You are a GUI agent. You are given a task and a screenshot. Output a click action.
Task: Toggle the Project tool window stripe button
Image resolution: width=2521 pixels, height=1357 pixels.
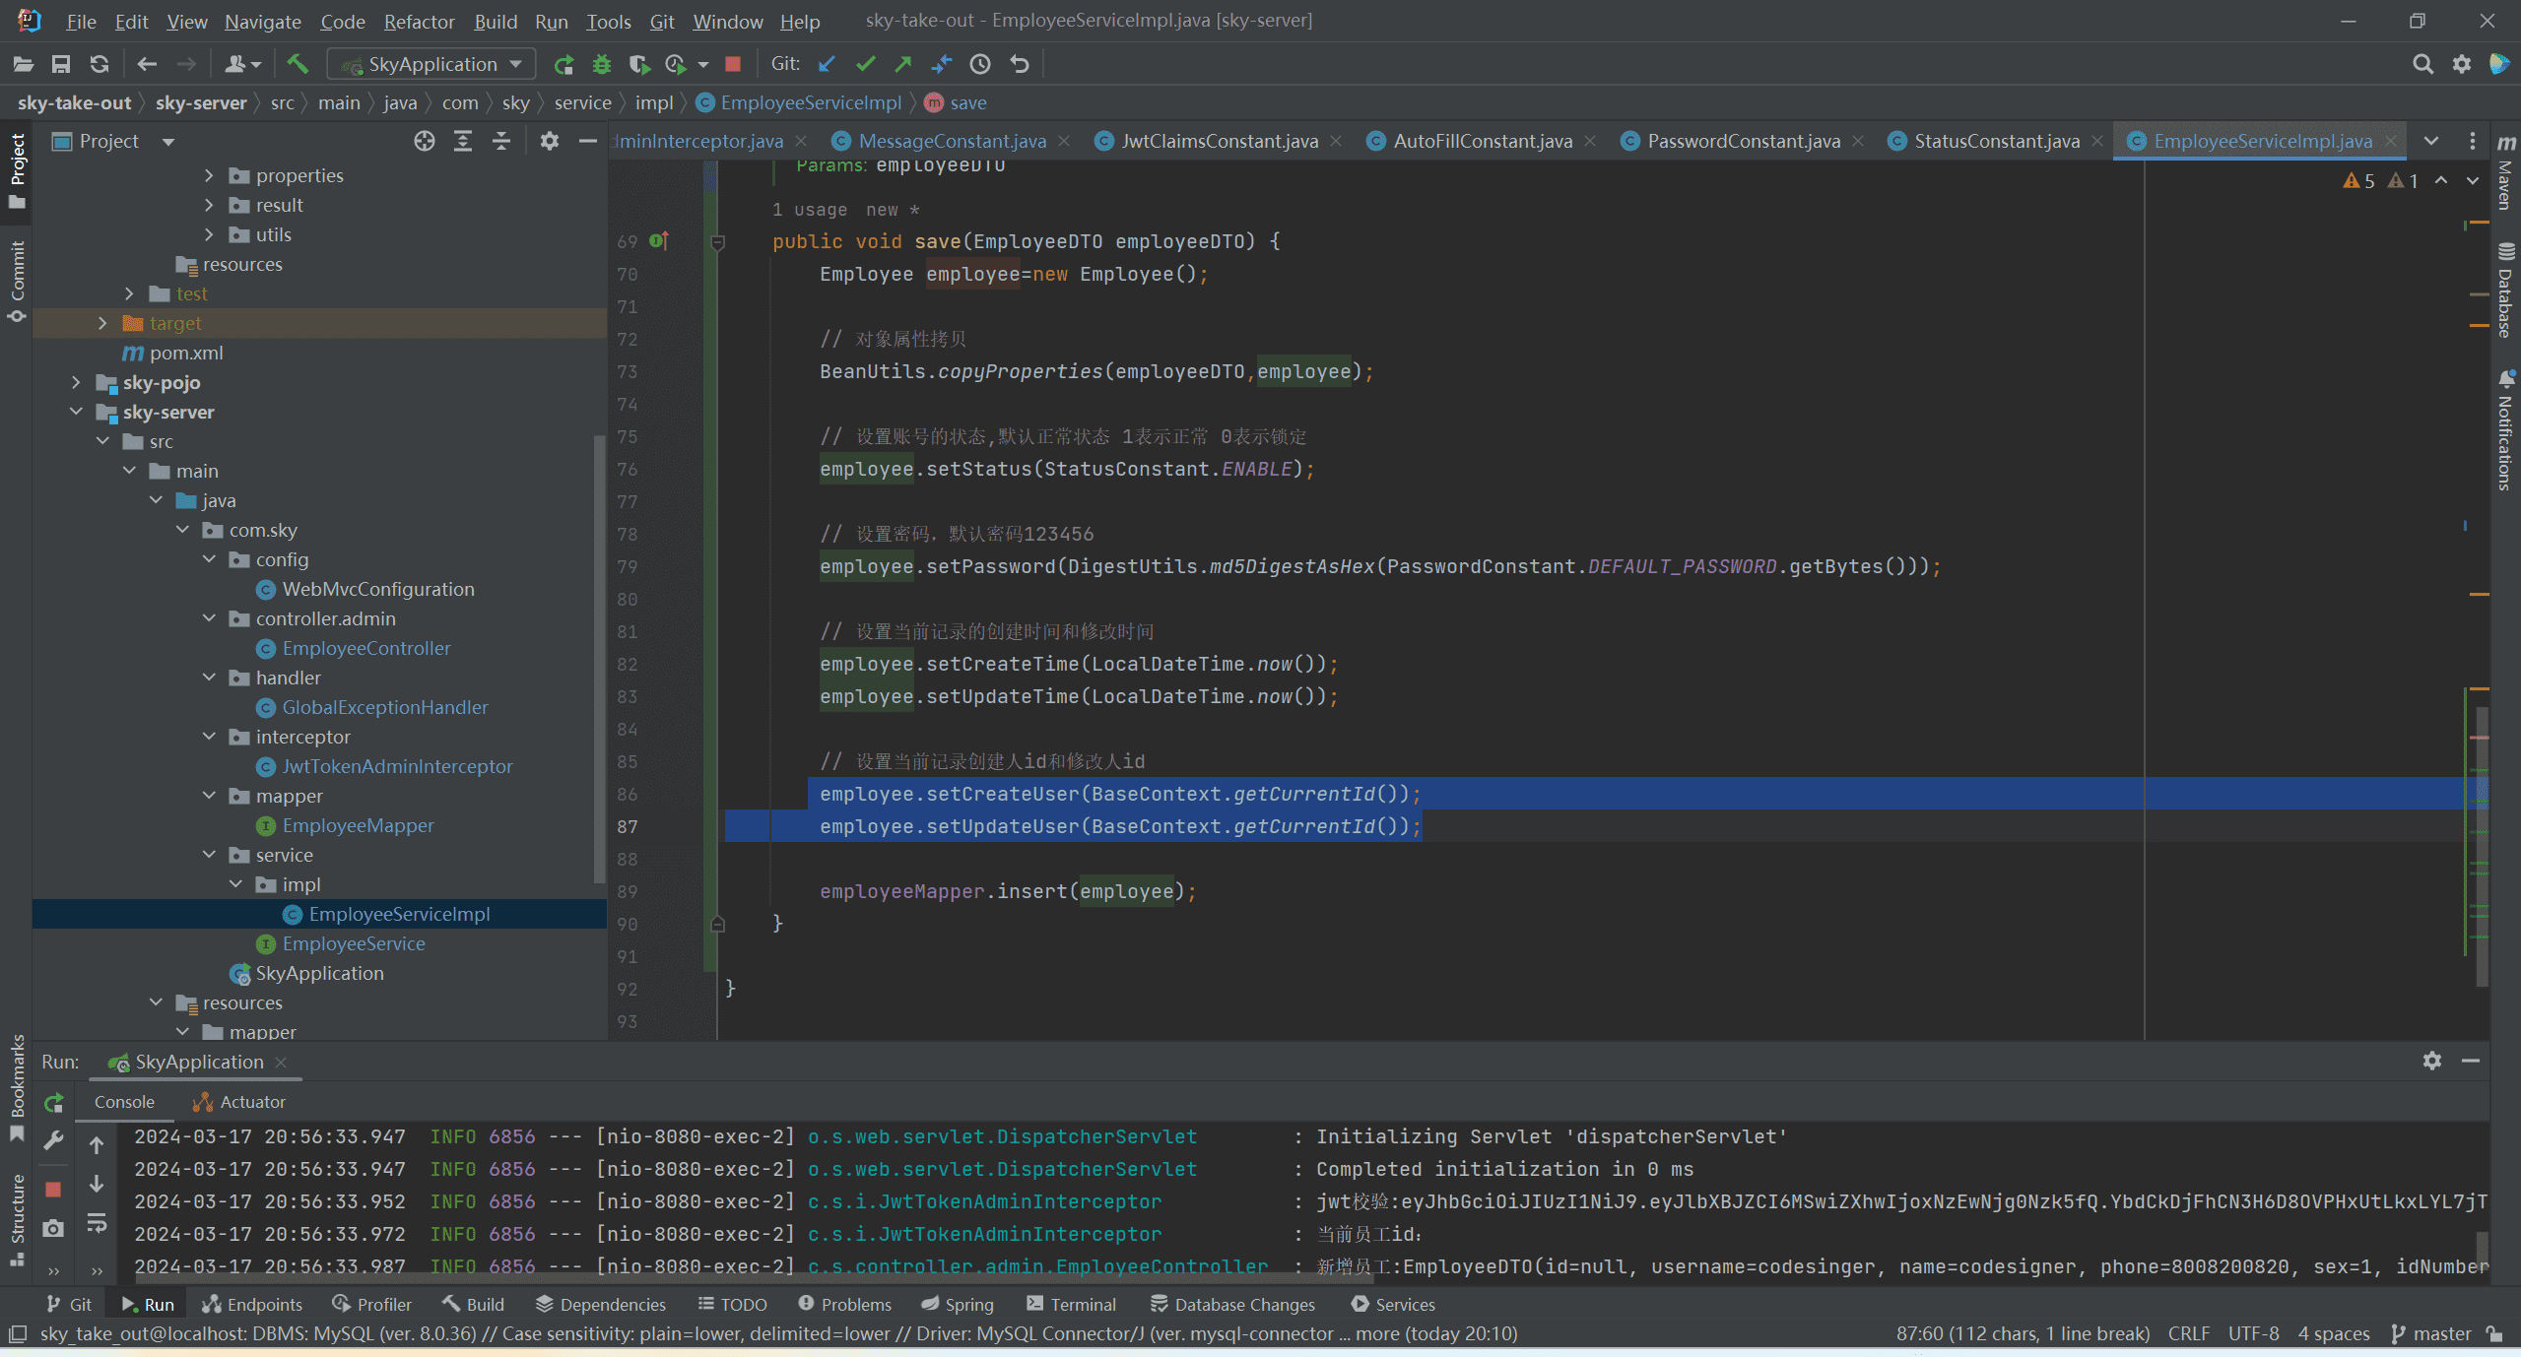click(x=17, y=170)
